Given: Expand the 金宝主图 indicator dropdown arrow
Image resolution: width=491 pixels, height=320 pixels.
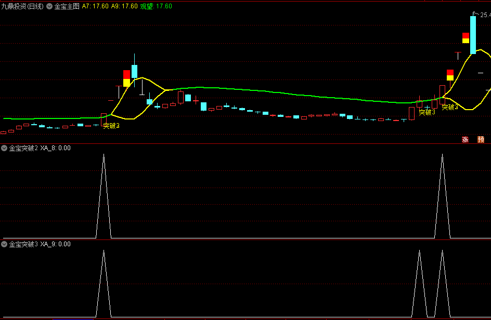Looking at the screenshot, I should pyautogui.click(x=49, y=6).
